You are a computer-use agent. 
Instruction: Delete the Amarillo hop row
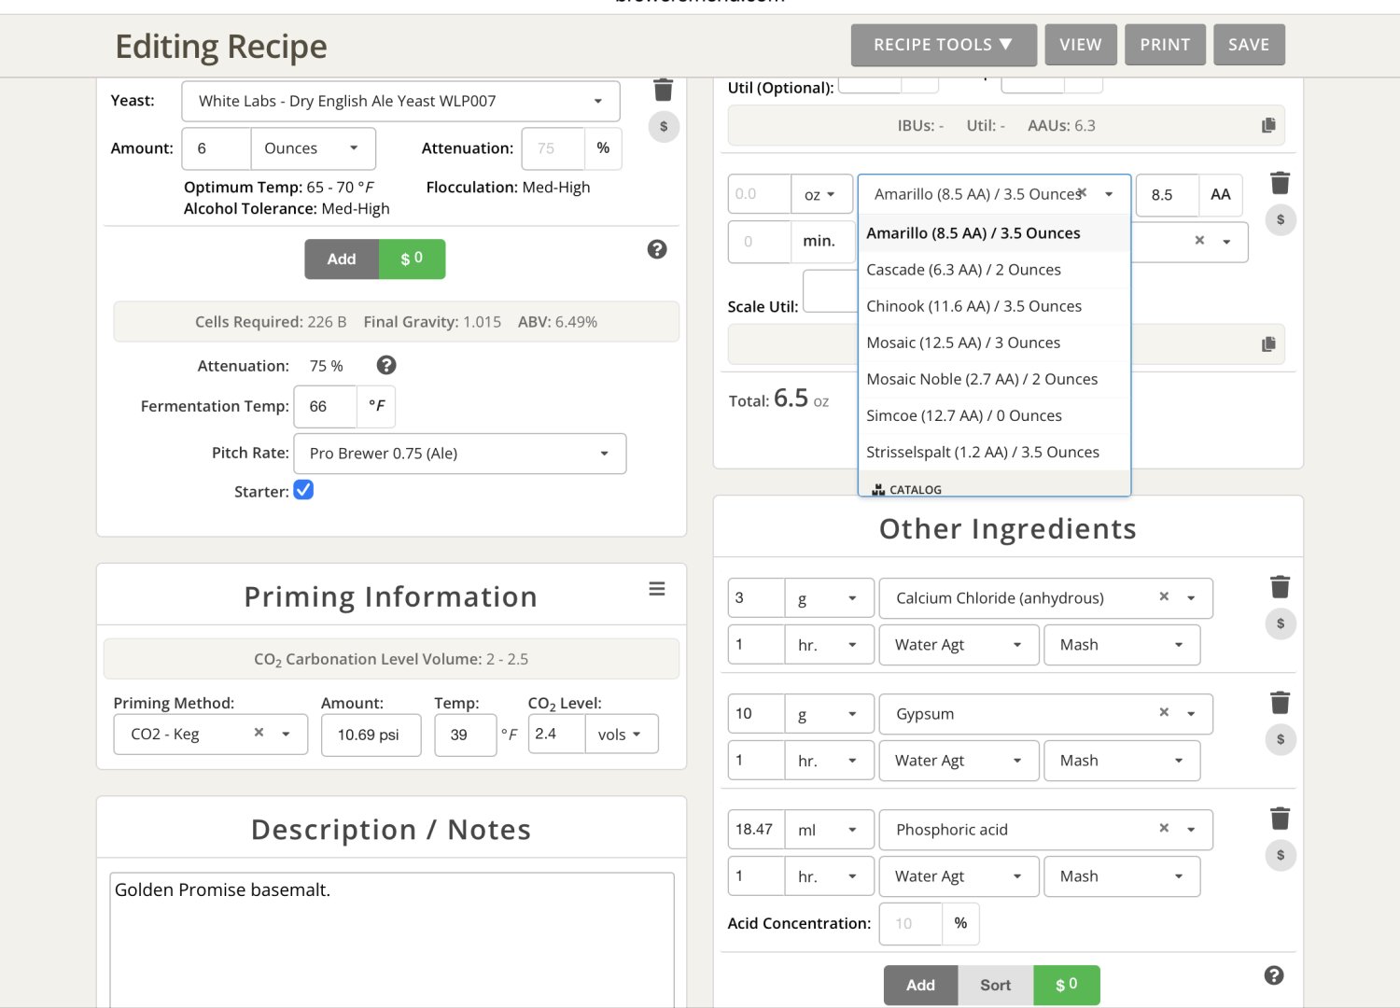pyautogui.click(x=1280, y=183)
